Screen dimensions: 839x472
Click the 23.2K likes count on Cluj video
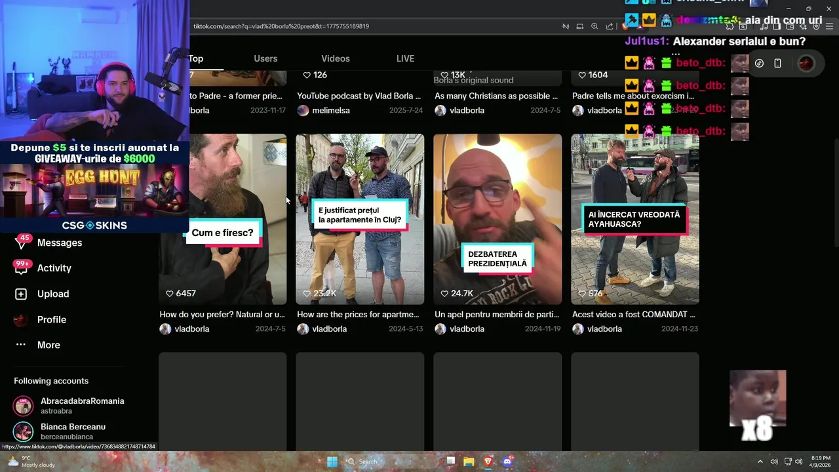tap(319, 294)
